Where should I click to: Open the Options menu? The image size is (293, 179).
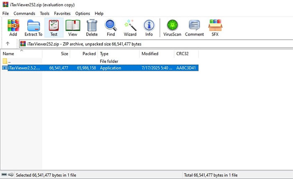tap(82, 13)
